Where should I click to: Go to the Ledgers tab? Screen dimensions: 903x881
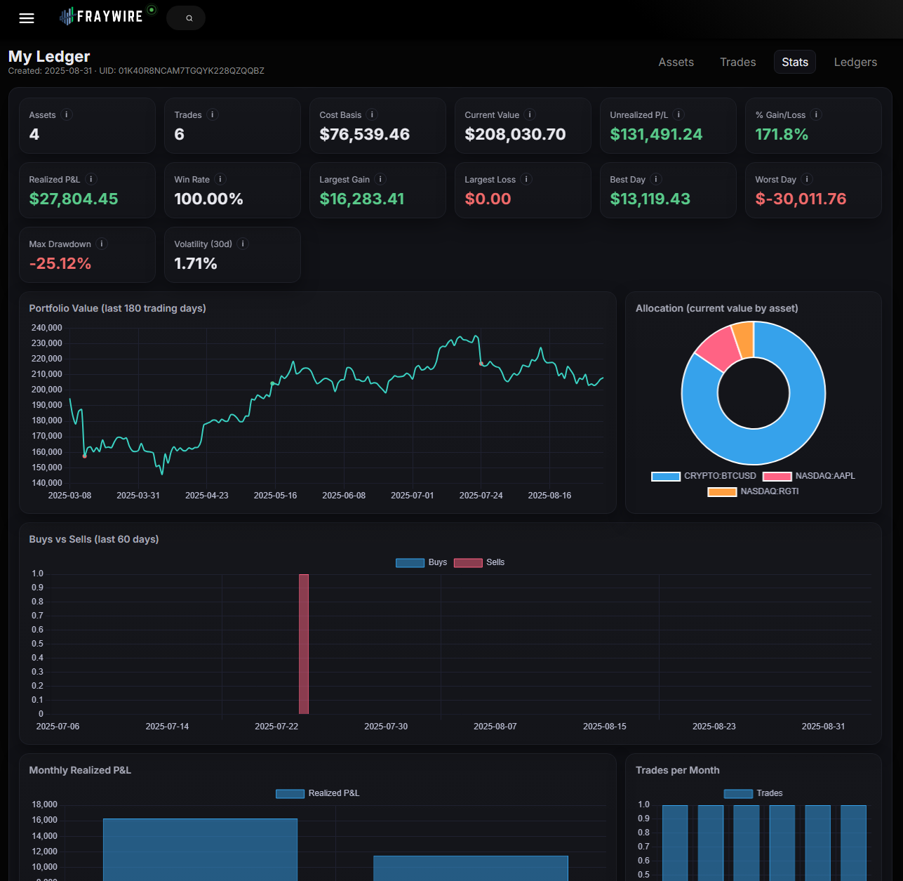coord(855,62)
